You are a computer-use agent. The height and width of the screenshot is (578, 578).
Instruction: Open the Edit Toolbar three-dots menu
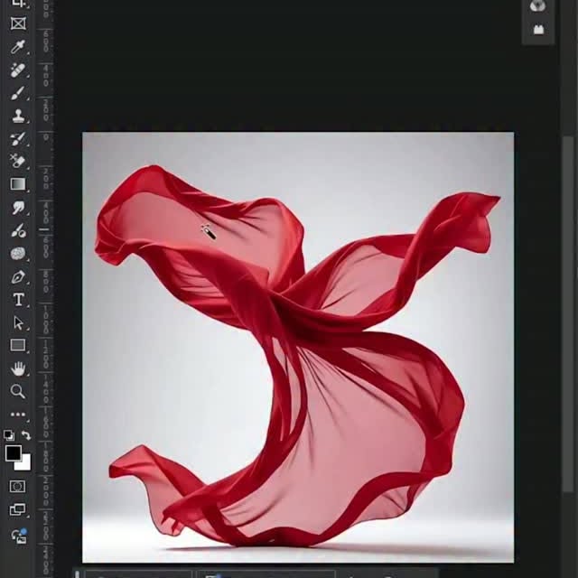click(x=18, y=415)
